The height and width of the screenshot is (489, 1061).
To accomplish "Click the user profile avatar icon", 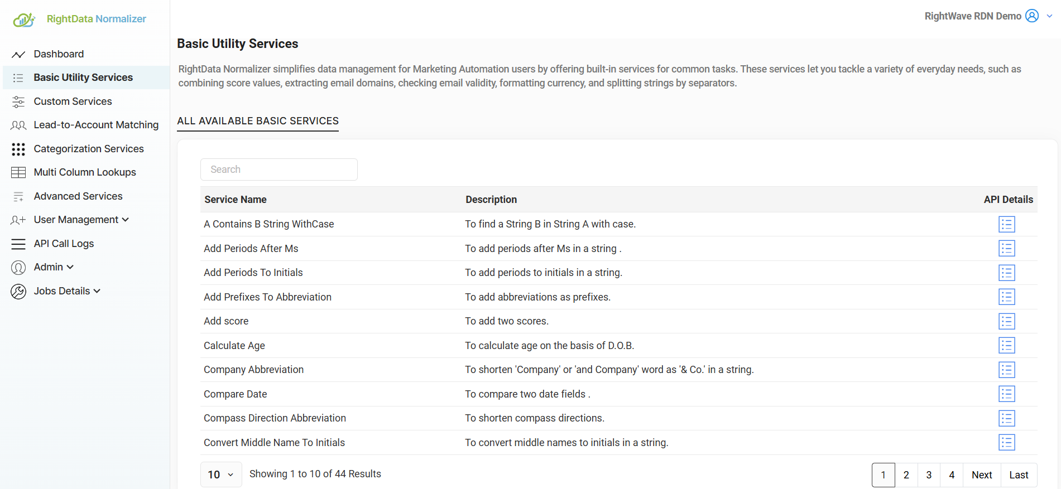I will (1032, 16).
